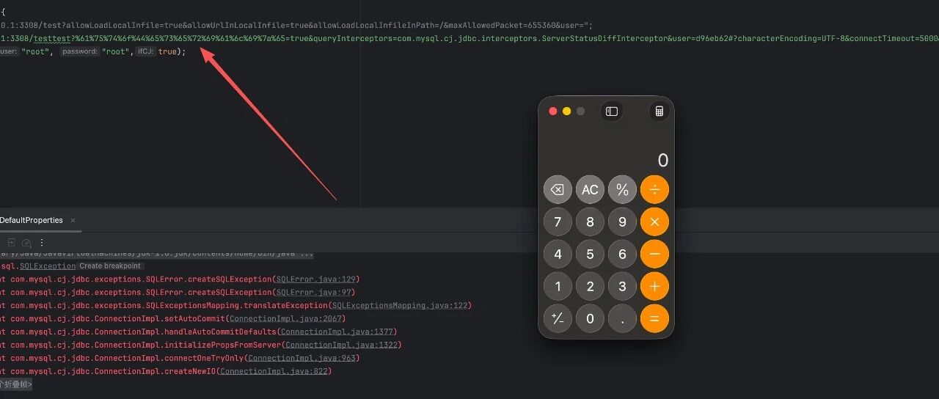Open ConnectionImpl.java:1377 link
939x399 pixels.
coord(337,332)
